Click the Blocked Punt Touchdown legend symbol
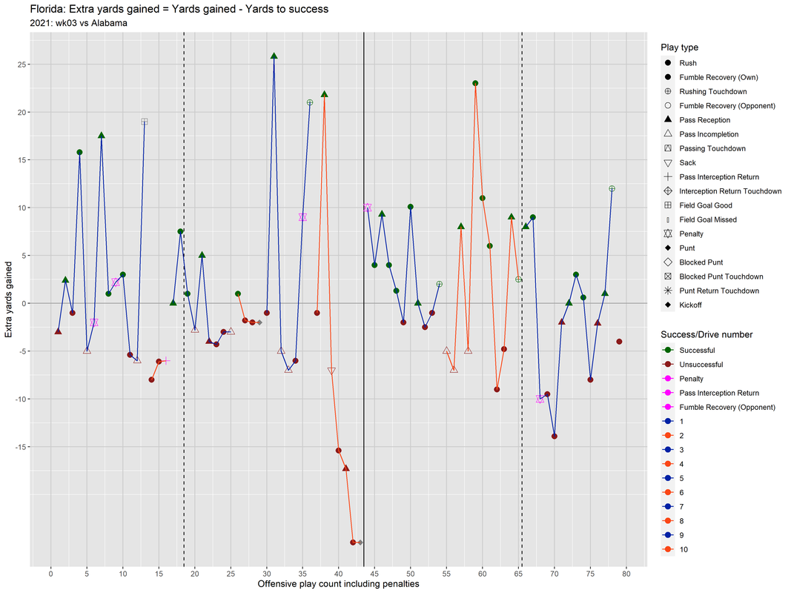 click(x=667, y=276)
